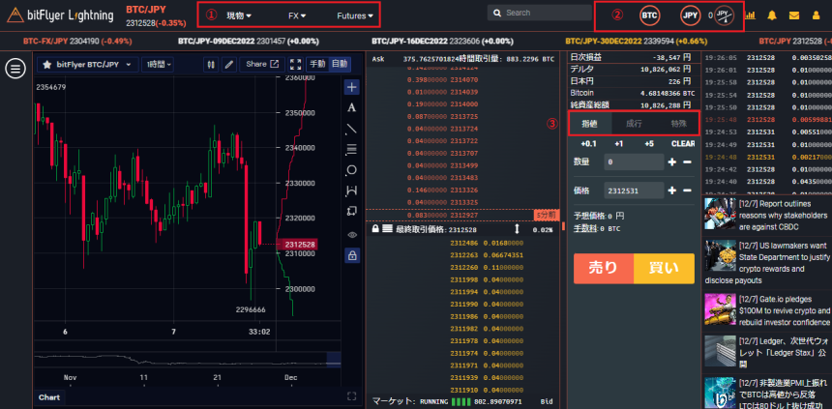
Task: Open the BTC wallet icon
Action: coord(649,15)
